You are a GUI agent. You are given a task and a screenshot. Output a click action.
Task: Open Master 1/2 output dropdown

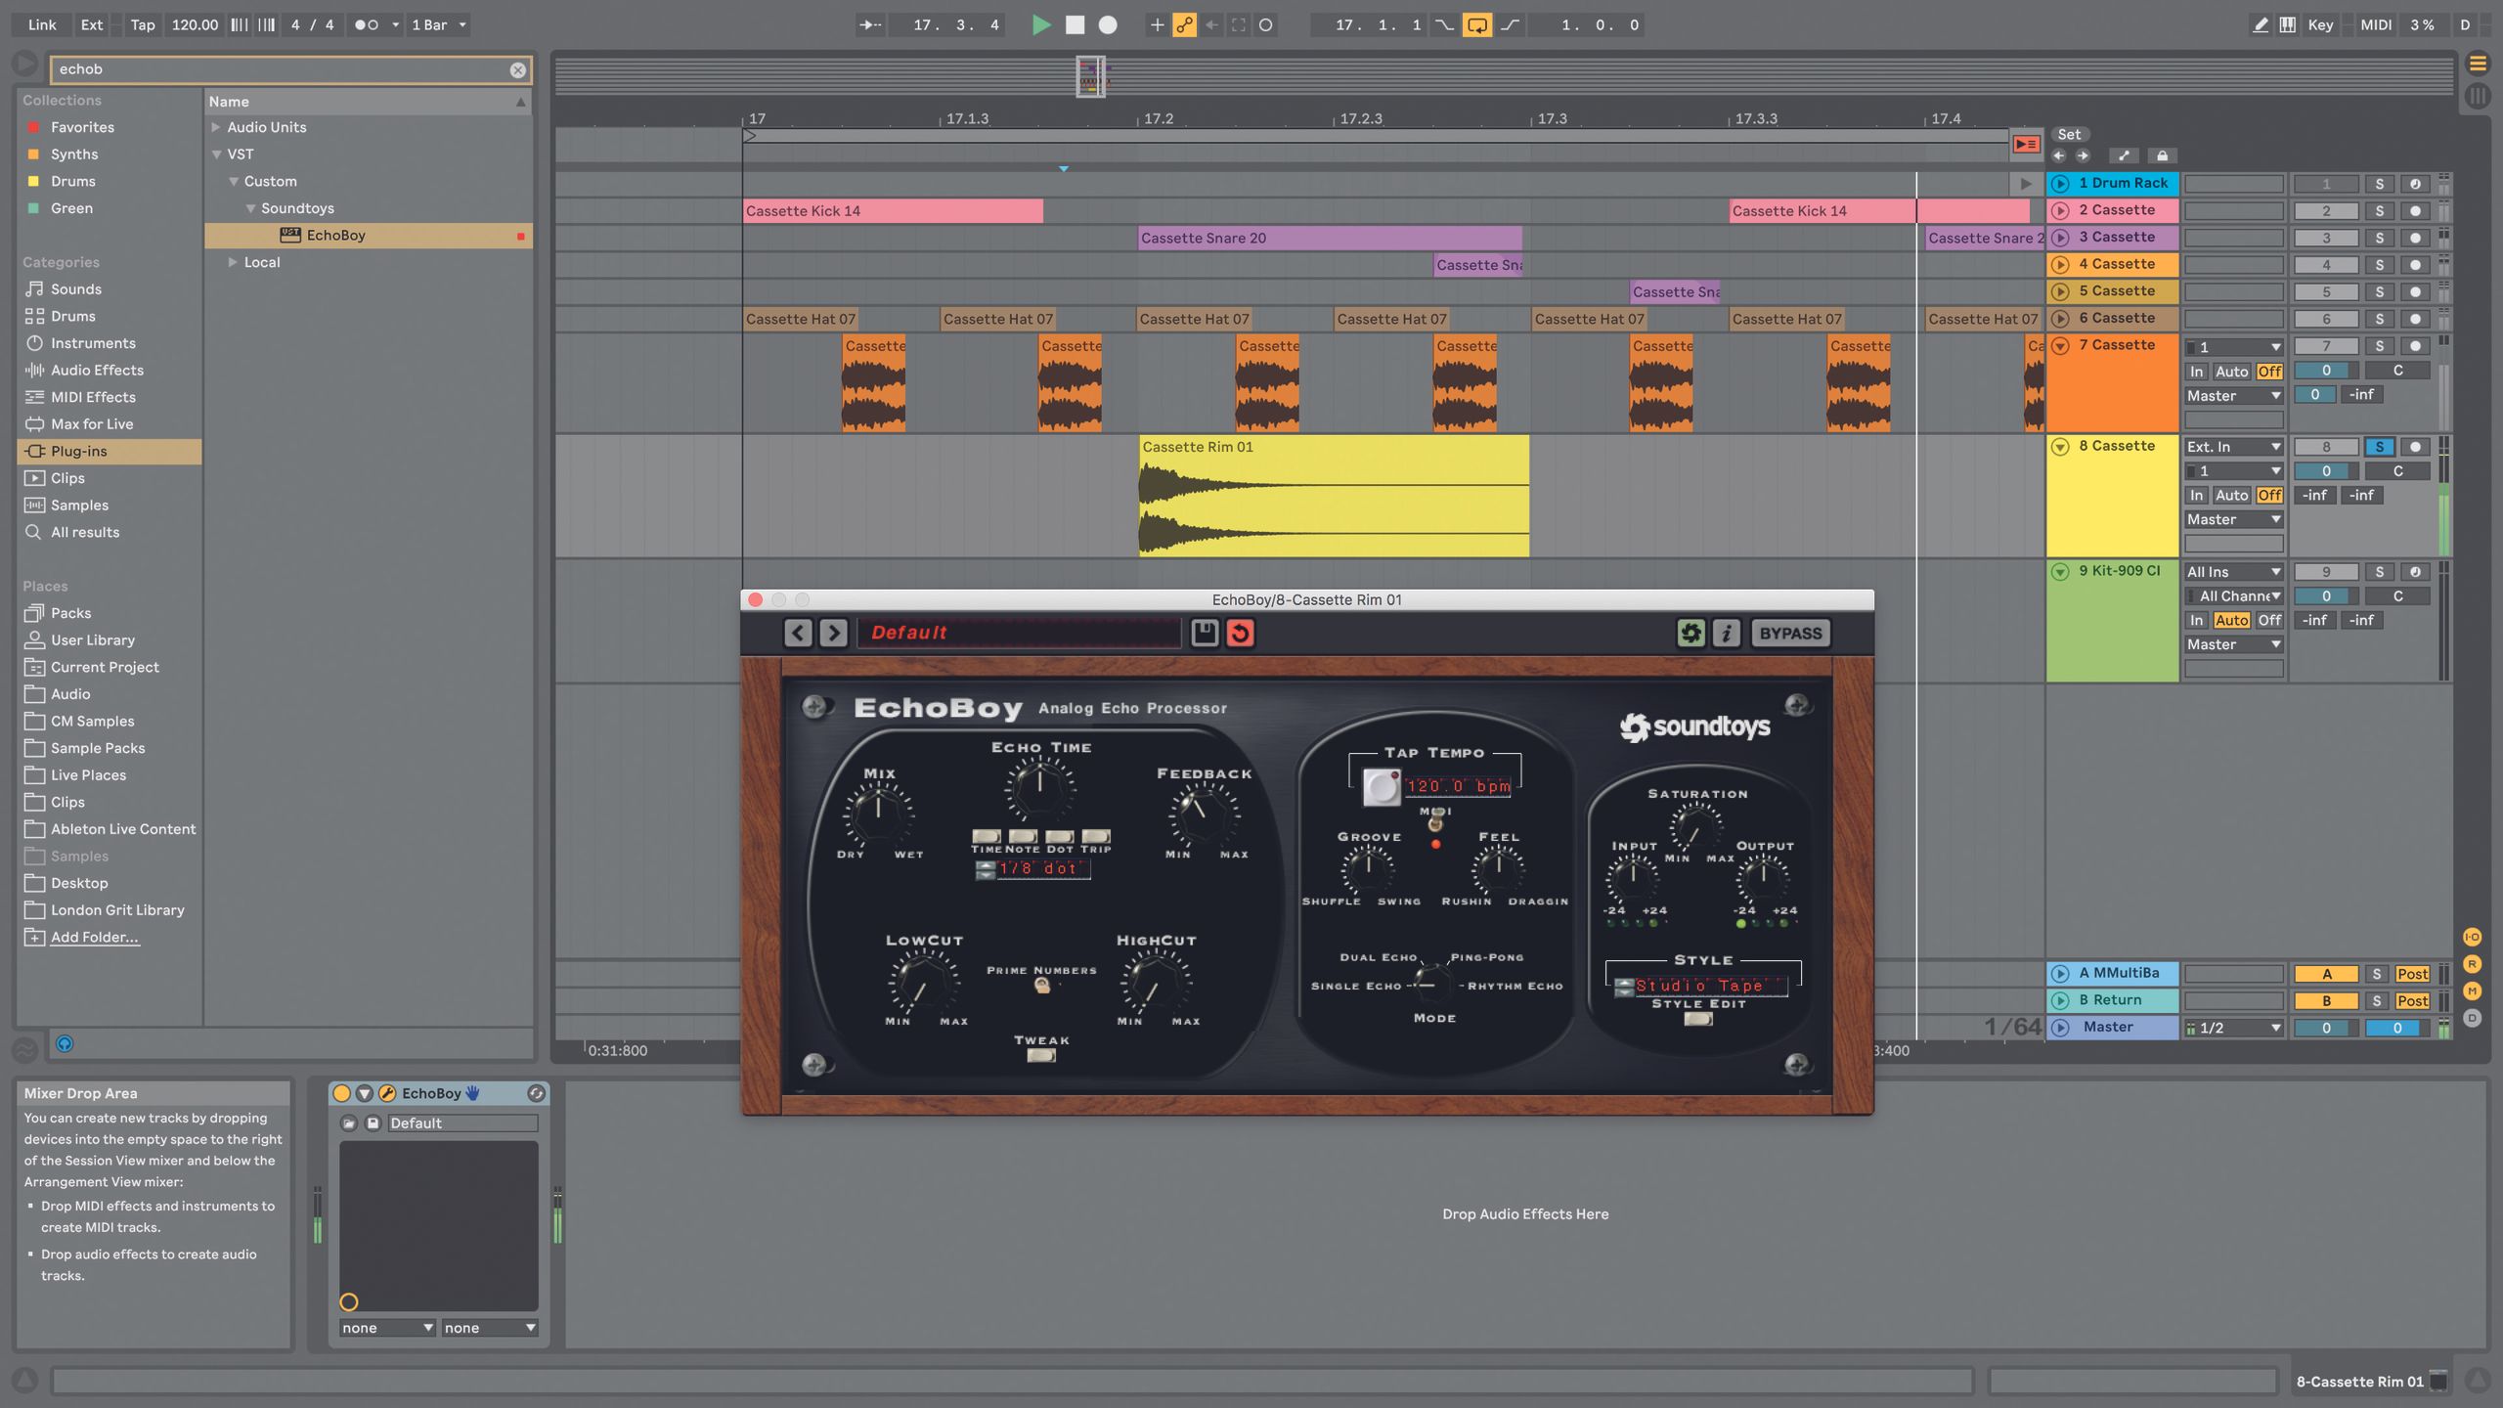[2233, 1028]
